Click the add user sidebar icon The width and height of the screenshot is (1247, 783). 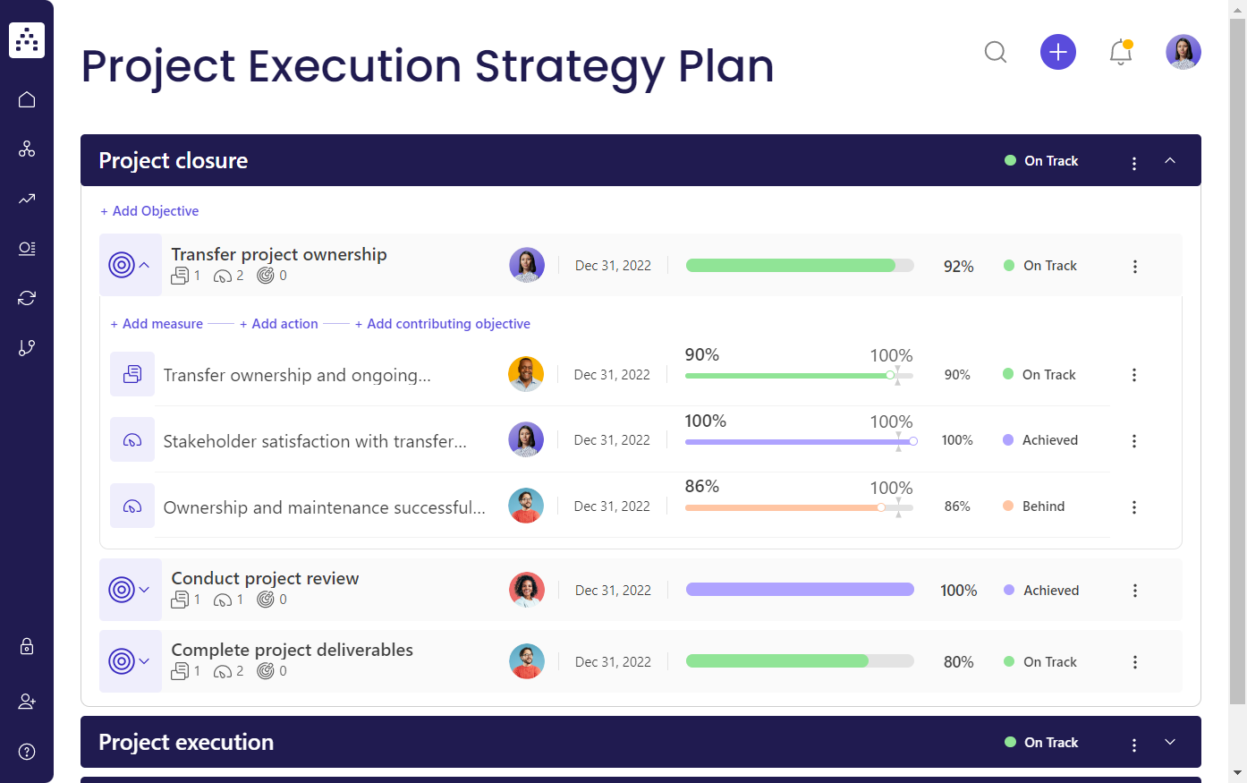pyautogui.click(x=27, y=702)
